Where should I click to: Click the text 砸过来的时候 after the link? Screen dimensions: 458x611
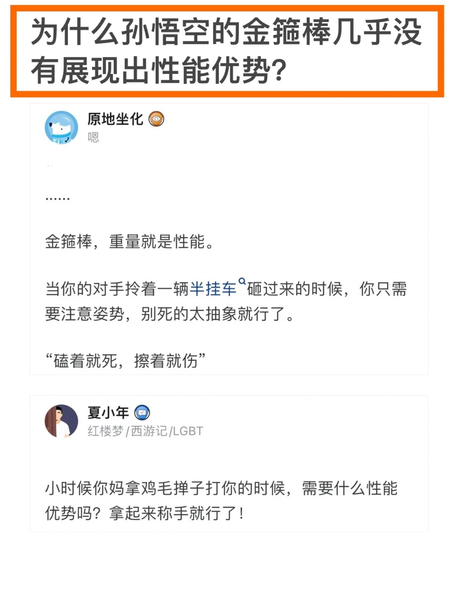(295, 289)
